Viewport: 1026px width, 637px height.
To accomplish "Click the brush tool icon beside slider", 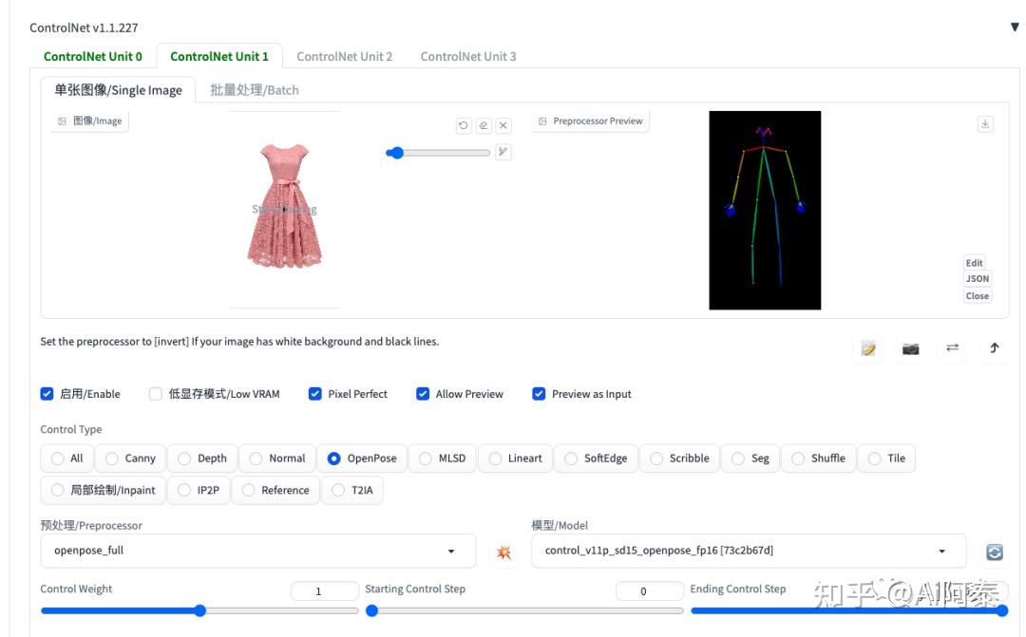I will click(503, 152).
